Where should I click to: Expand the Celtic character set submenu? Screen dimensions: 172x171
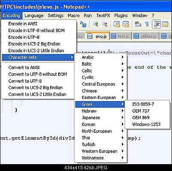(x=101, y=71)
